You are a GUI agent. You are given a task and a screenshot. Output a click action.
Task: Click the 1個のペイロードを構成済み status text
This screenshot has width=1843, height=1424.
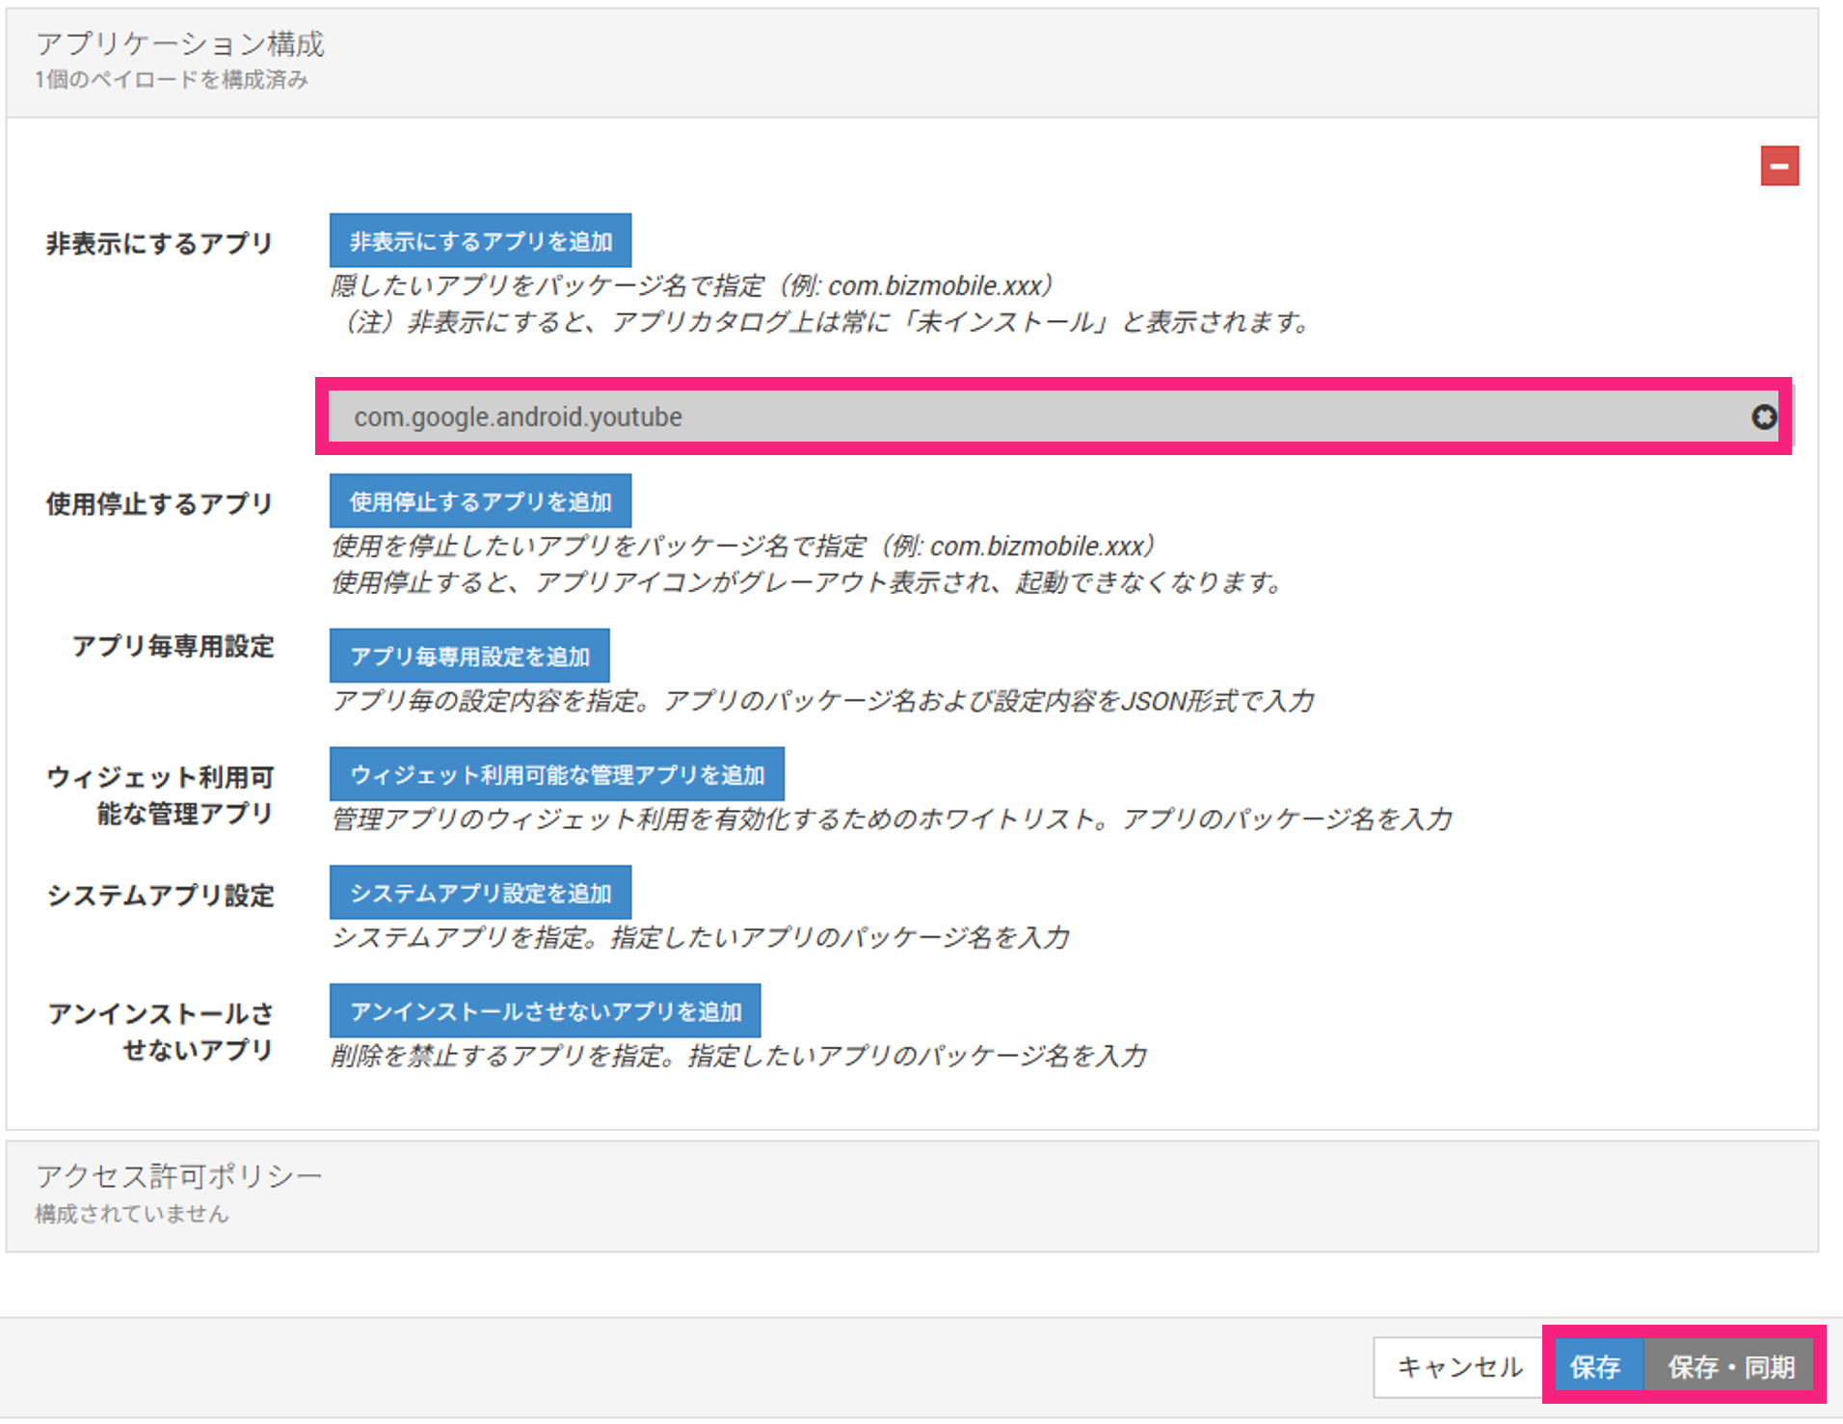[x=172, y=80]
